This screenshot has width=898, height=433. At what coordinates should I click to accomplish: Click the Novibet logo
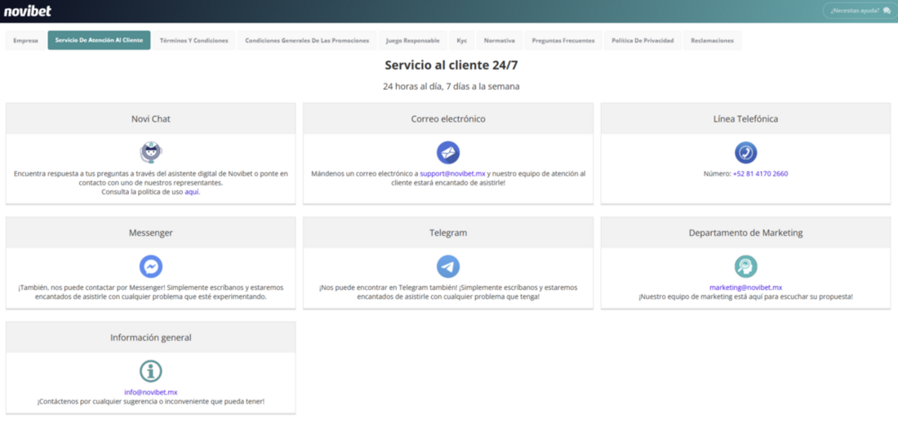click(x=28, y=11)
